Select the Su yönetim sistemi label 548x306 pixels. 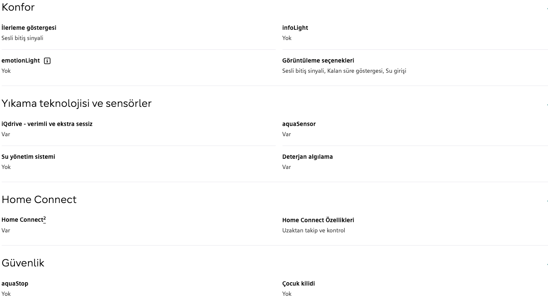[x=28, y=157]
